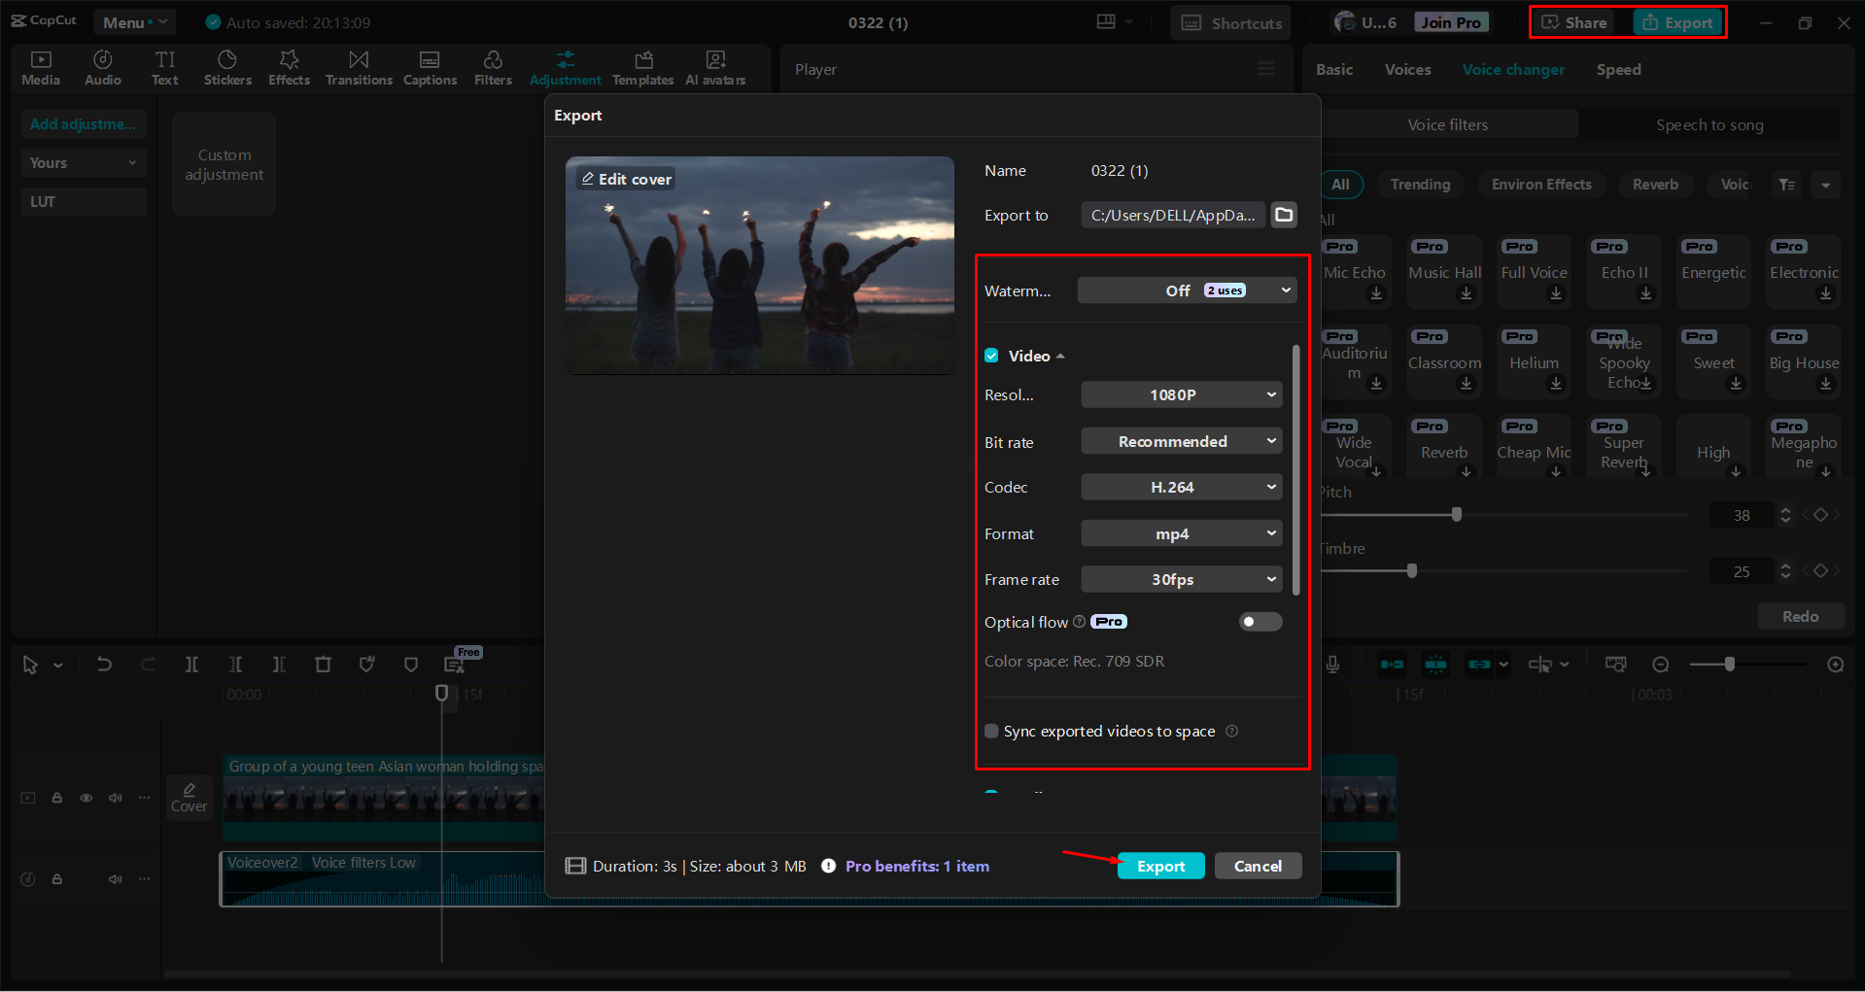Uncheck the Video export checkbox

(x=991, y=356)
